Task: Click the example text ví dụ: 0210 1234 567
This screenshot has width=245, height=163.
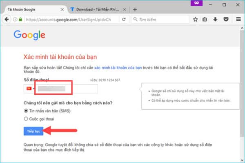Action: pos(105,80)
